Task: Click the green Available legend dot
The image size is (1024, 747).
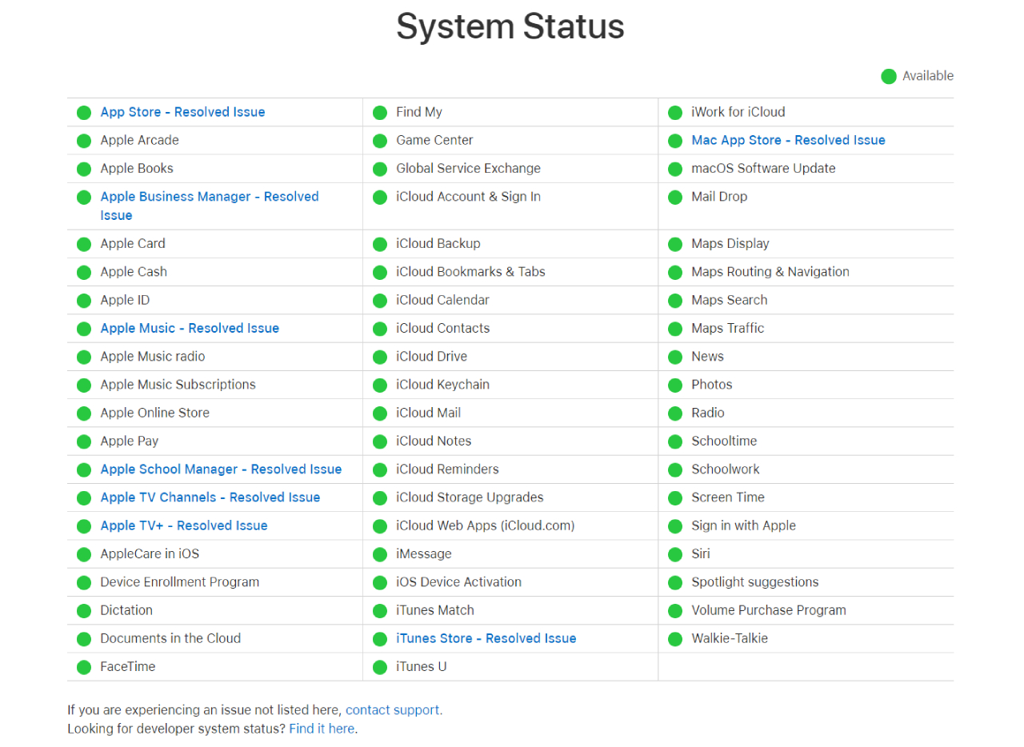Action: tap(888, 76)
